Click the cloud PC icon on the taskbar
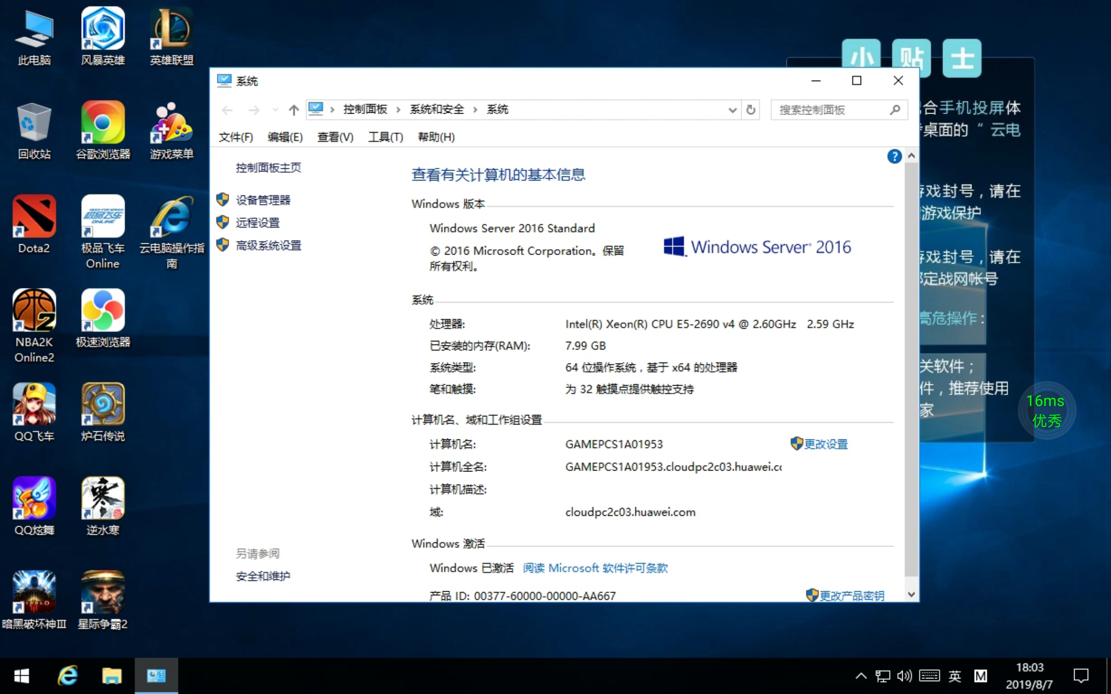 156,675
